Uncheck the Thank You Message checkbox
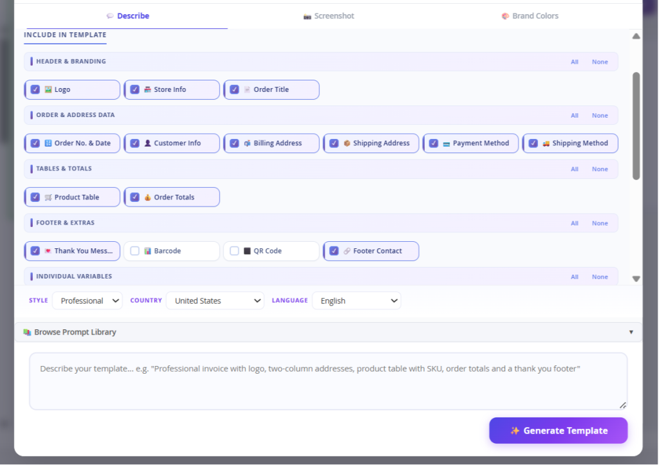659x465 pixels. [35, 251]
